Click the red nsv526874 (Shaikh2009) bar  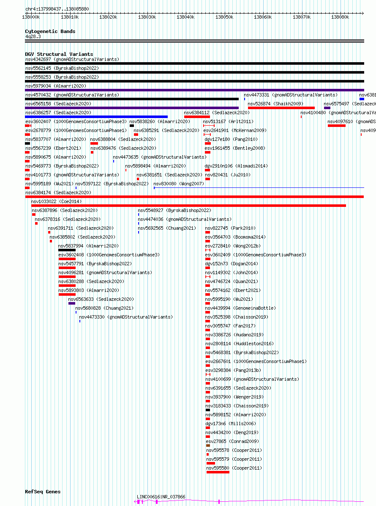coord(281,108)
